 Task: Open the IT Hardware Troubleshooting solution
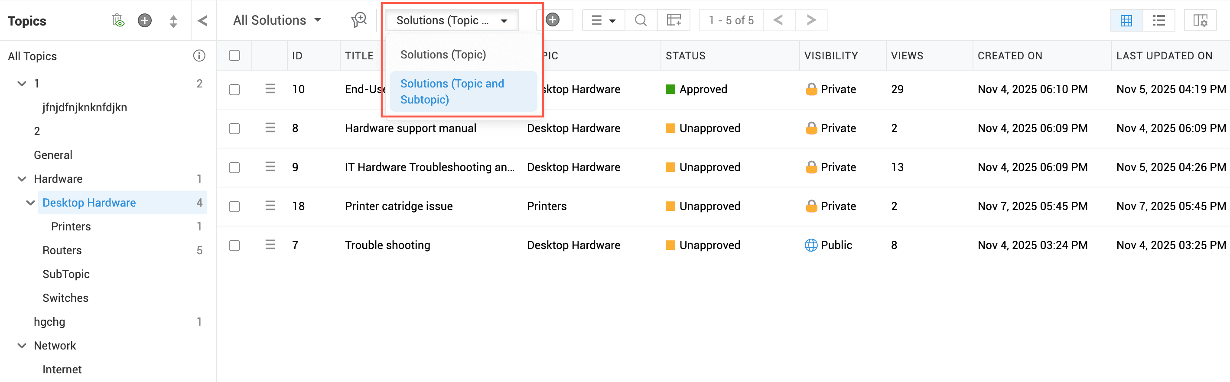pos(430,167)
